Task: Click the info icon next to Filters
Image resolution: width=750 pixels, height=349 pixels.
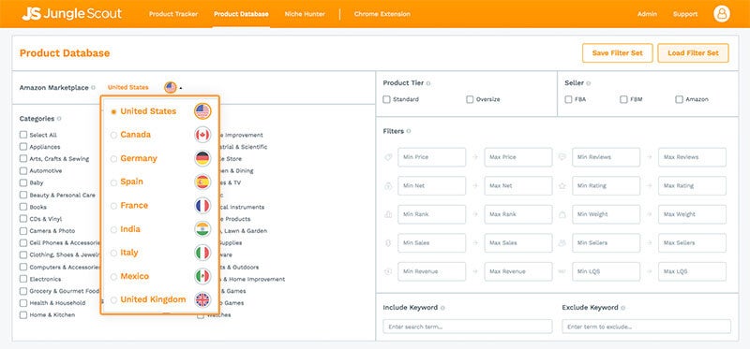Action: (409, 131)
